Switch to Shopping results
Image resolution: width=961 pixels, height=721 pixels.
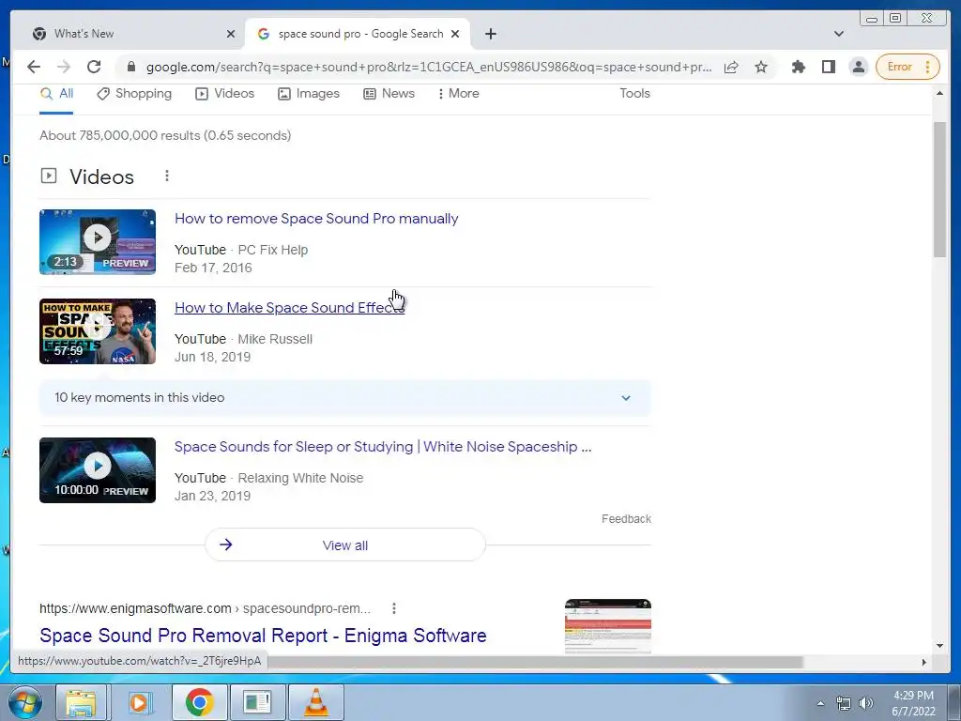coord(134,94)
